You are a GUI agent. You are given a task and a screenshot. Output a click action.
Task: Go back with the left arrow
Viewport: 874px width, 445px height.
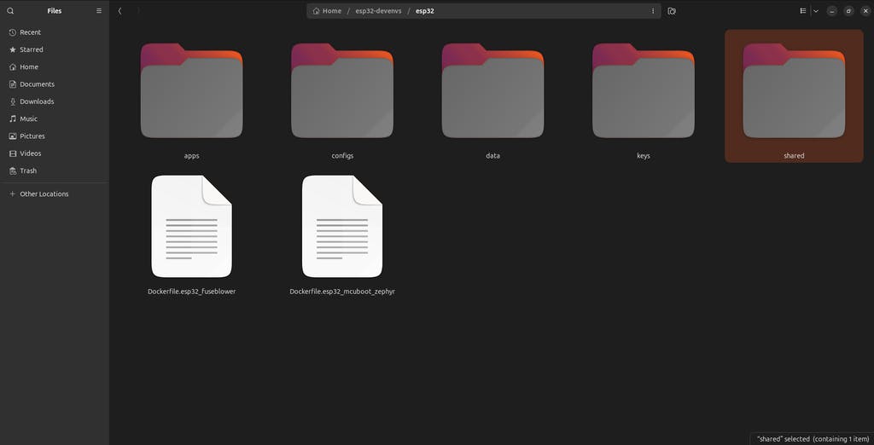pyautogui.click(x=119, y=10)
